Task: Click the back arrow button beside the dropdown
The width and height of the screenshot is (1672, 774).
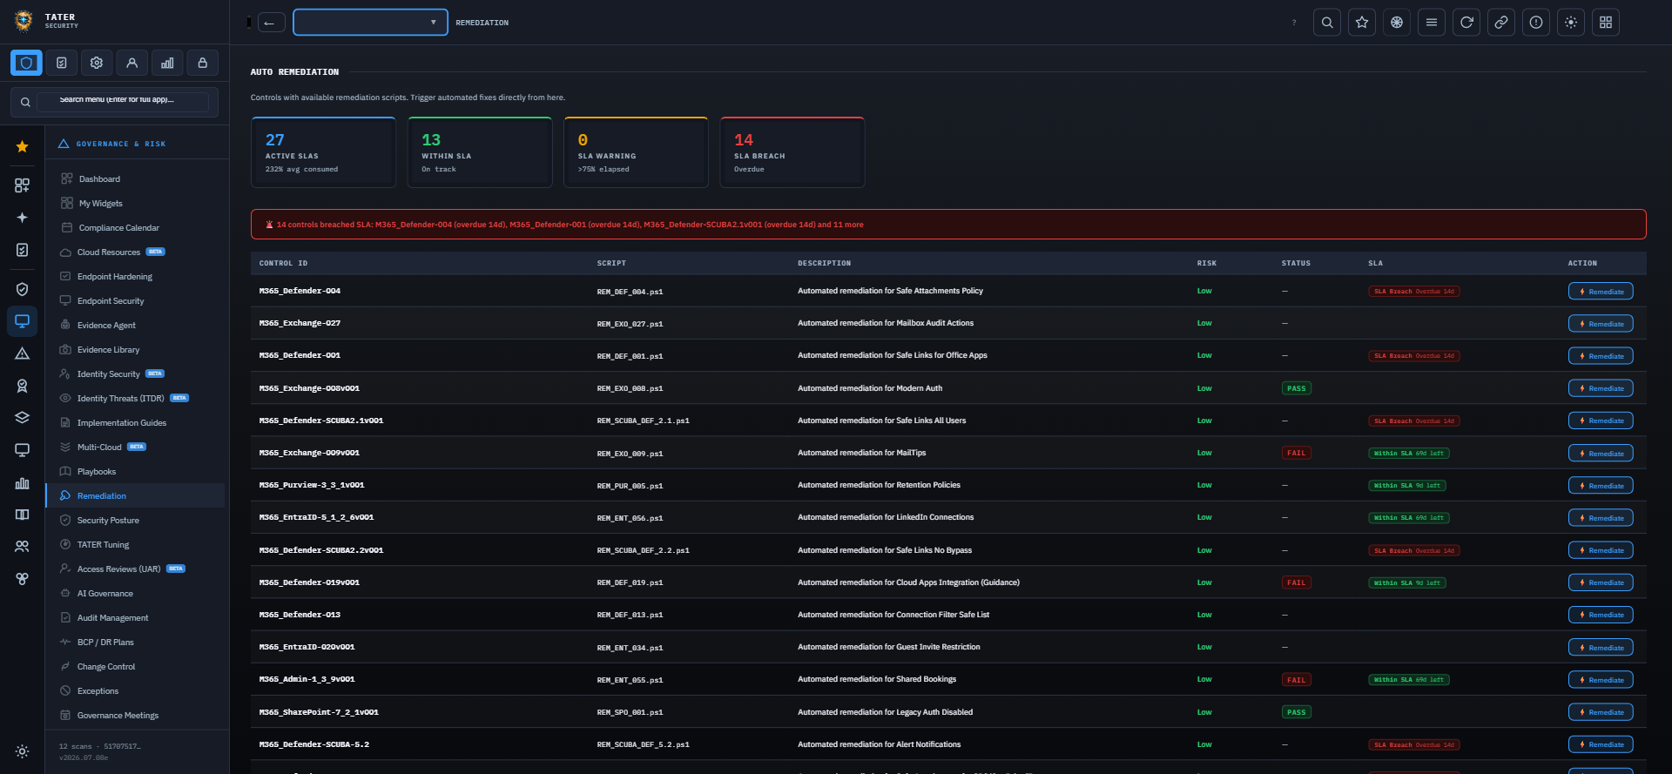Action: (x=271, y=23)
